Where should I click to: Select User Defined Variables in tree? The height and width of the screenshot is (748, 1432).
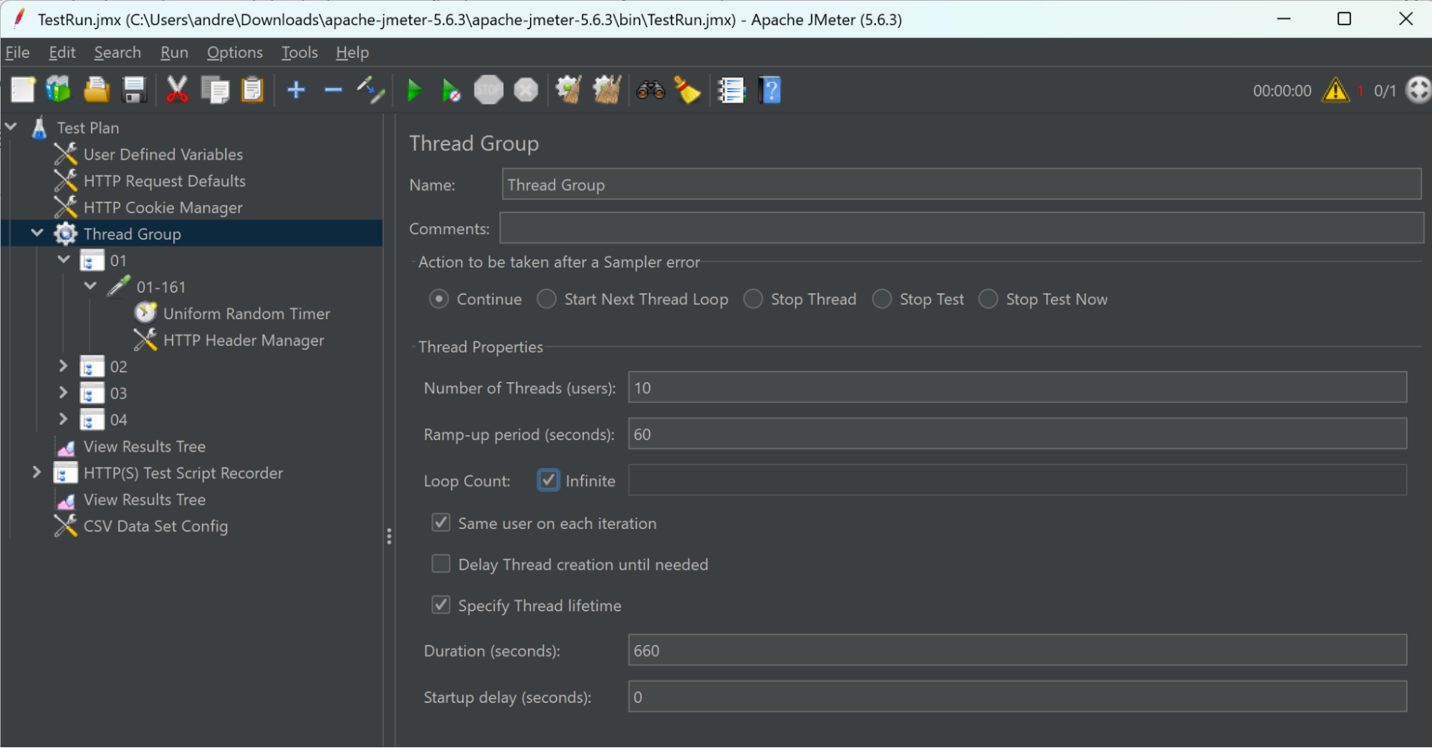pos(163,154)
